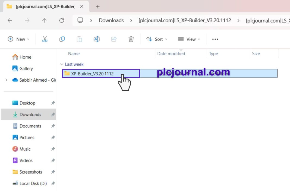Click the pin icon beside Music
The width and height of the screenshot is (290, 191).
click(53, 149)
